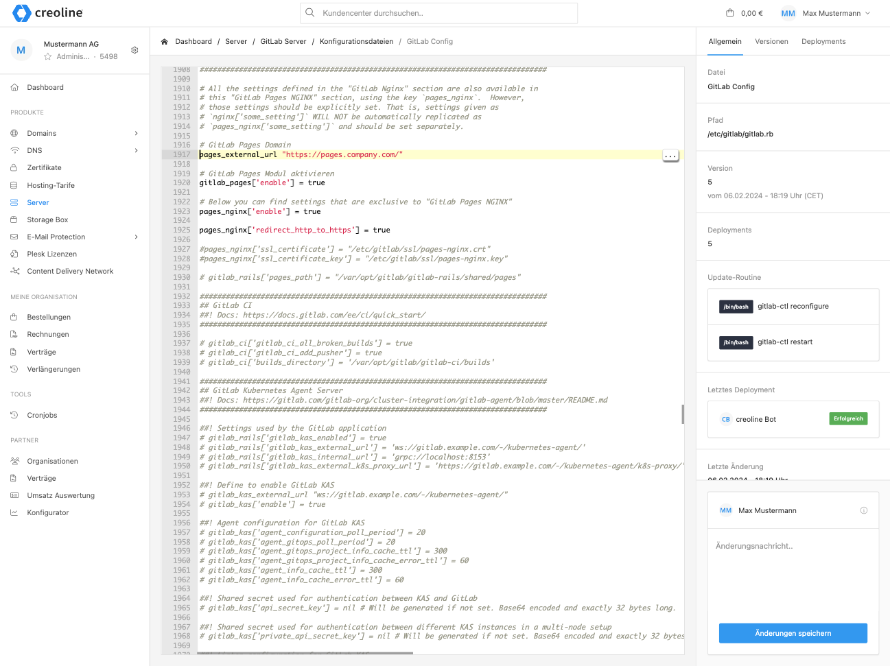The height and width of the screenshot is (666, 890).
Task: Click the Zertifikate lock icon
Action: (14, 167)
